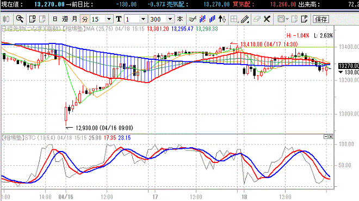Click the -0.97% change value
Image resolution: width=359 pixels, height=201 pixels.
tap(156, 4)
